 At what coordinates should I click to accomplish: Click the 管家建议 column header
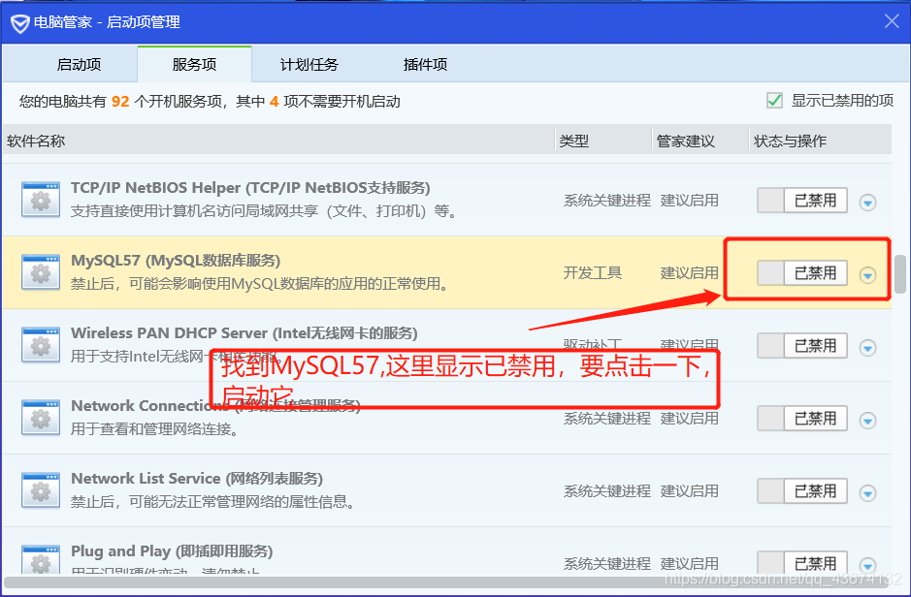[x=686, y=141]
